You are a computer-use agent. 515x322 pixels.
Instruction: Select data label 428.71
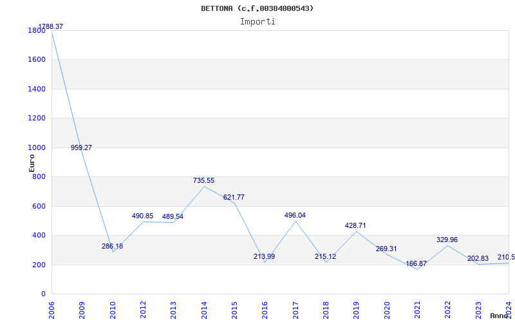pos(355,225)
